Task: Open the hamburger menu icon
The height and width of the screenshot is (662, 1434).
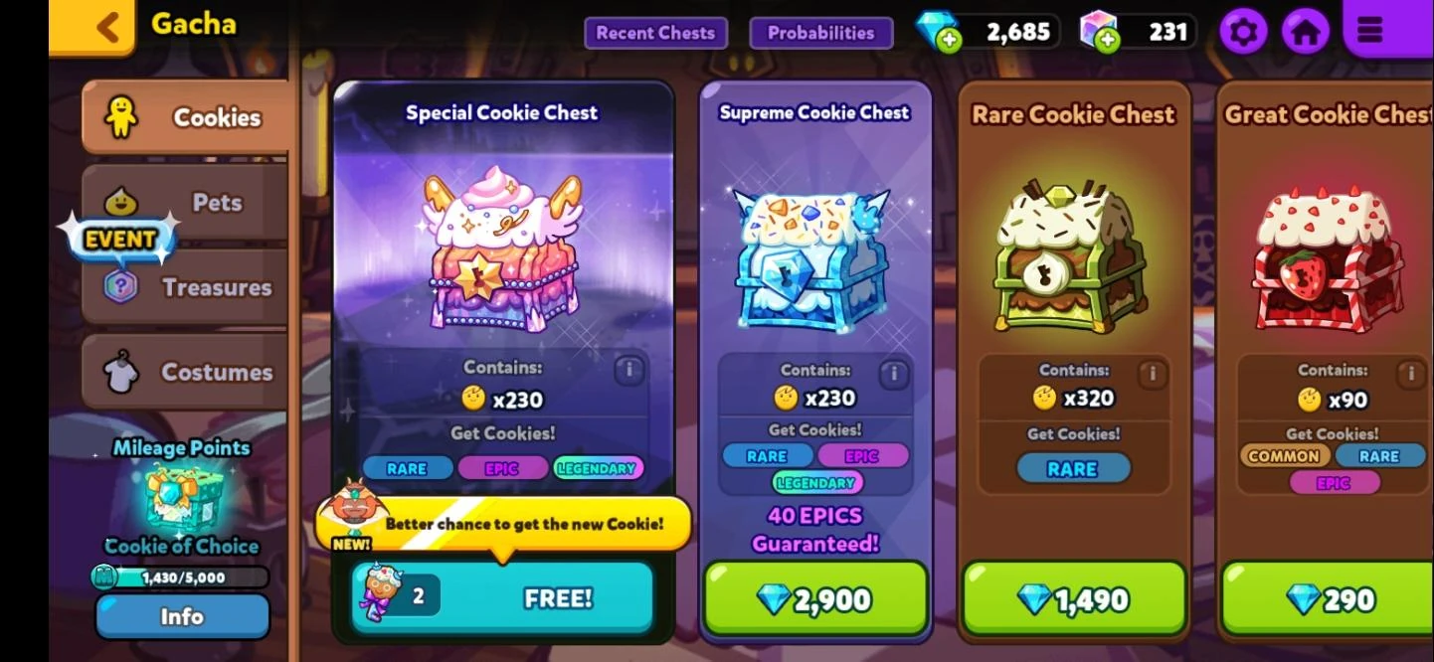Action: [x=1370, y=31]
